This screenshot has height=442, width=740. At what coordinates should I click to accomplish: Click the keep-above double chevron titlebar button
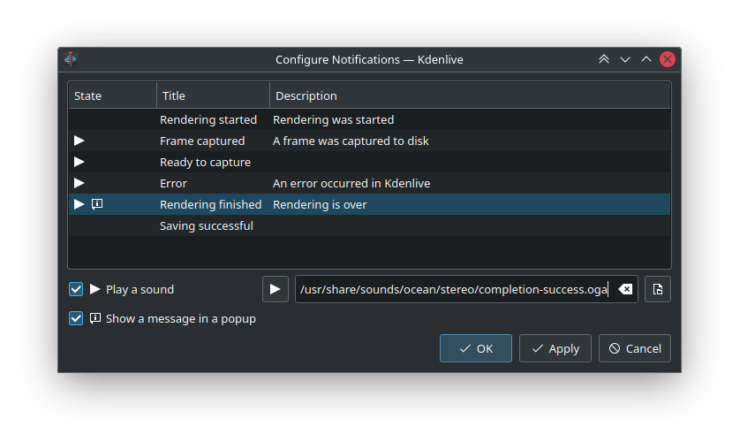point(604,59)
